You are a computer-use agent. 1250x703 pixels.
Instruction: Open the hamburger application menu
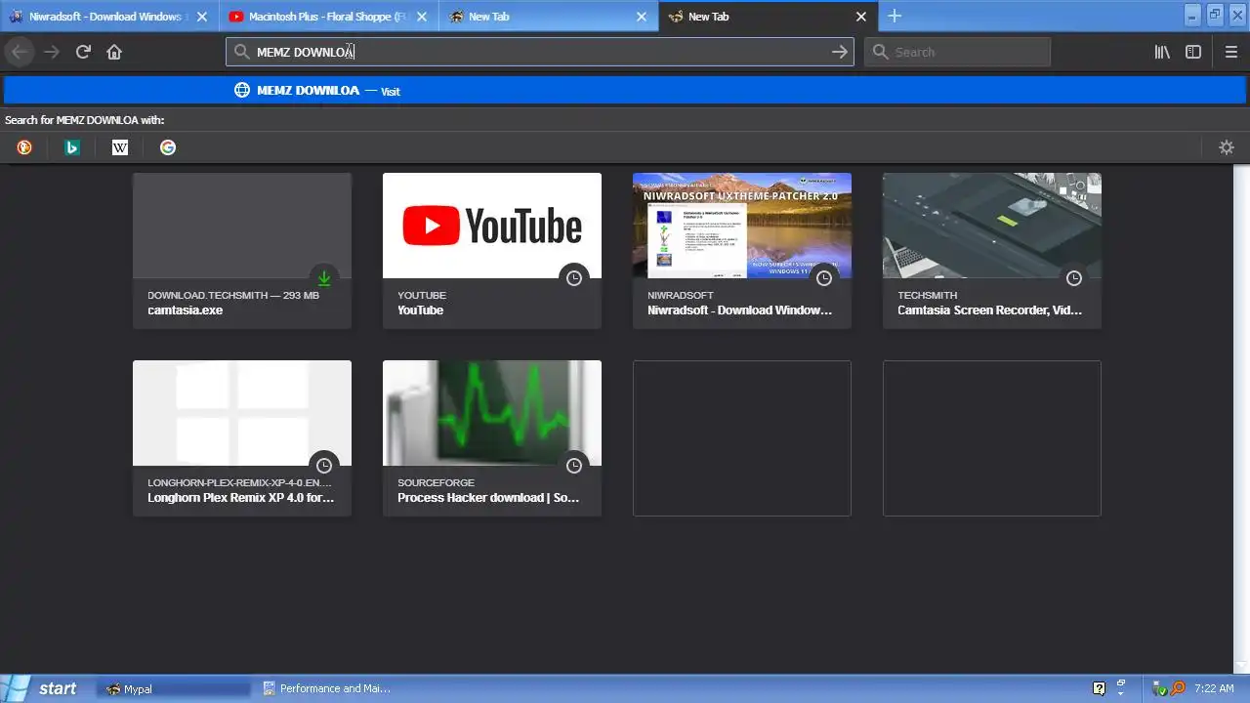[1230, 52]
